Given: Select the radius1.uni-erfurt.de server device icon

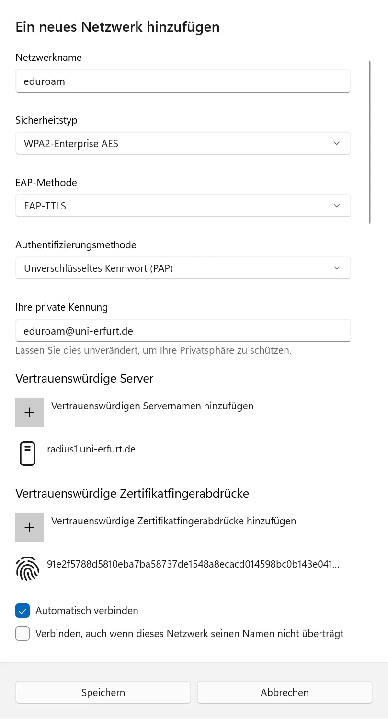Looking at the screenshot, I should pyautogui.click(x=28, y=454).
